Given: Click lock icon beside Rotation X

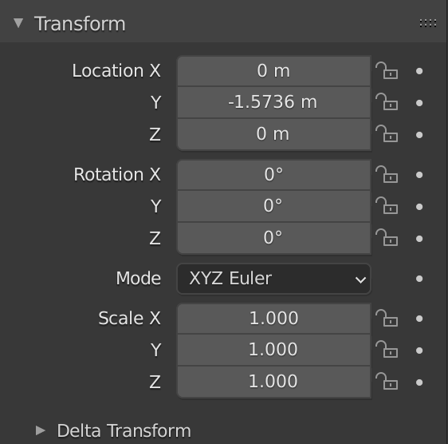Looking at the screenshot, I should click(x=387, y=174).
